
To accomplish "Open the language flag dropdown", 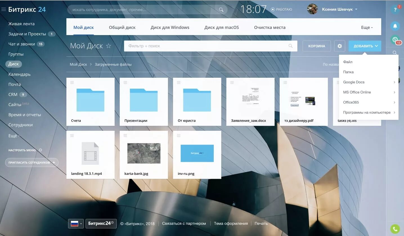I will pyautogui.click(x=76, y=224).
